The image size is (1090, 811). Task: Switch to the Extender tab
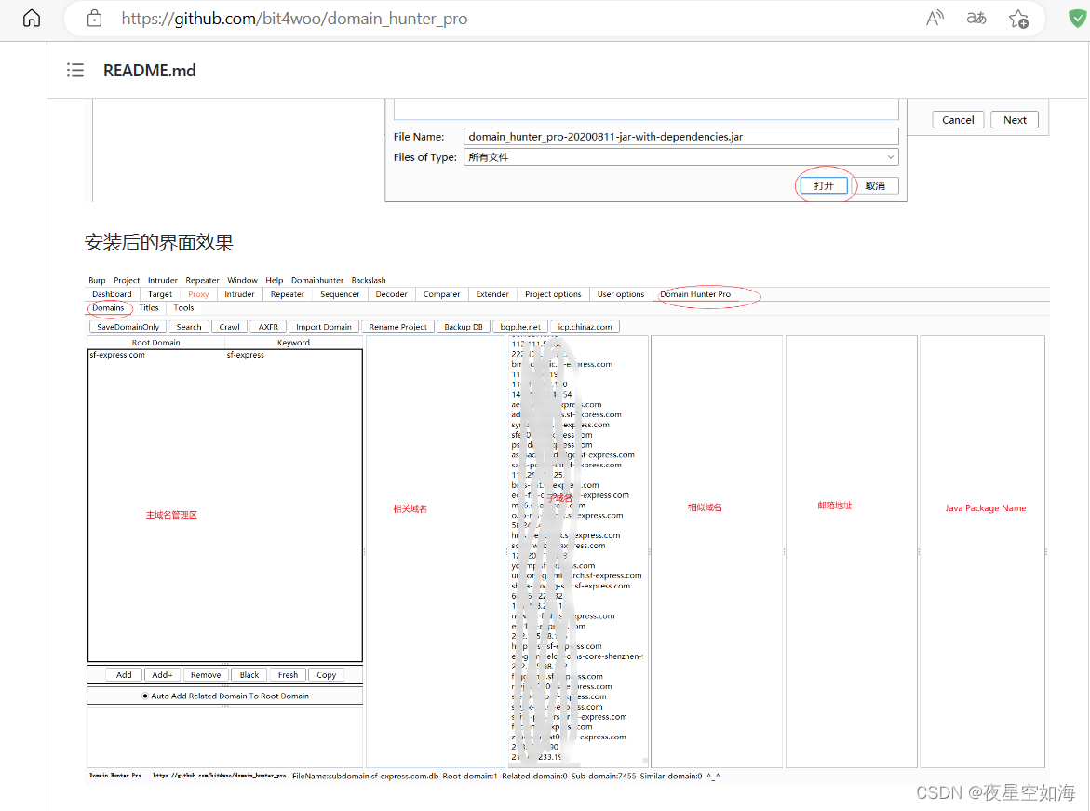point(492,294)
